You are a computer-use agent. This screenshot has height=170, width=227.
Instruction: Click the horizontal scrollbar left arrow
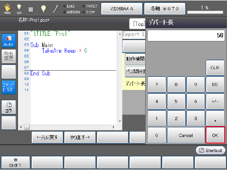pyautogui.click(x=21, y=127)
